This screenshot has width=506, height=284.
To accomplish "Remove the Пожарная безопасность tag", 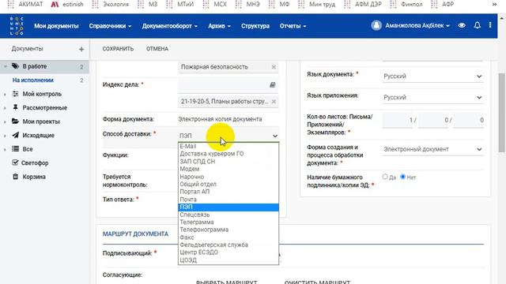I will point(274,67).
